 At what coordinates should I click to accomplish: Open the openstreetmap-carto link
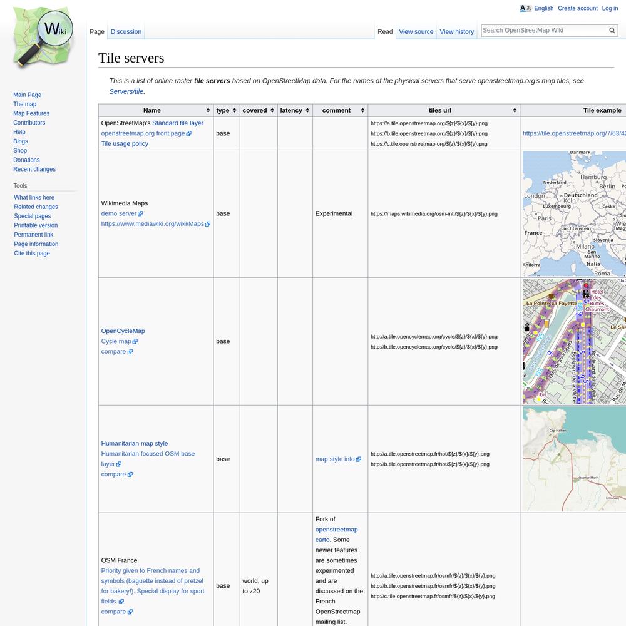click(337, 535)
